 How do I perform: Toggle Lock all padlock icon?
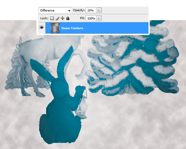click(68, 18)
